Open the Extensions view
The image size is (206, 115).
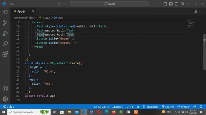[5, 54]
